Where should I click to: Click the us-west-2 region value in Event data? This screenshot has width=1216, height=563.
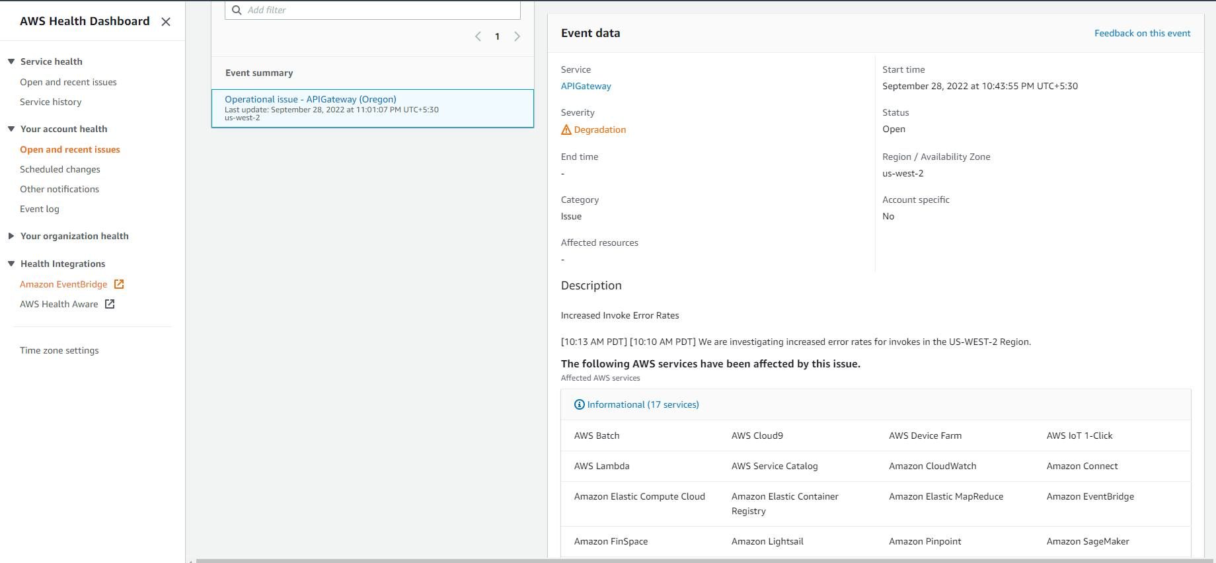tap(903, 173)
